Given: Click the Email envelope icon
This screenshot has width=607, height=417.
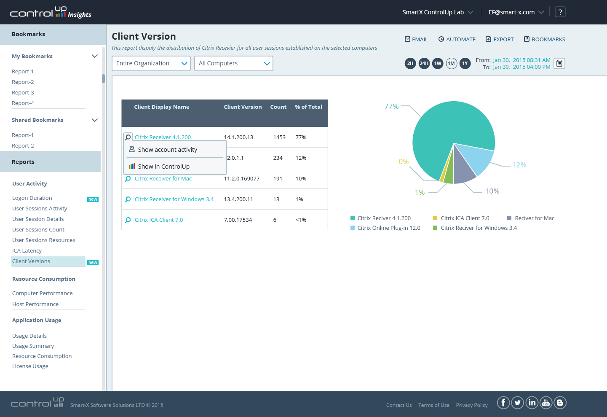Looking at the screenshot, I should [407, 39].
